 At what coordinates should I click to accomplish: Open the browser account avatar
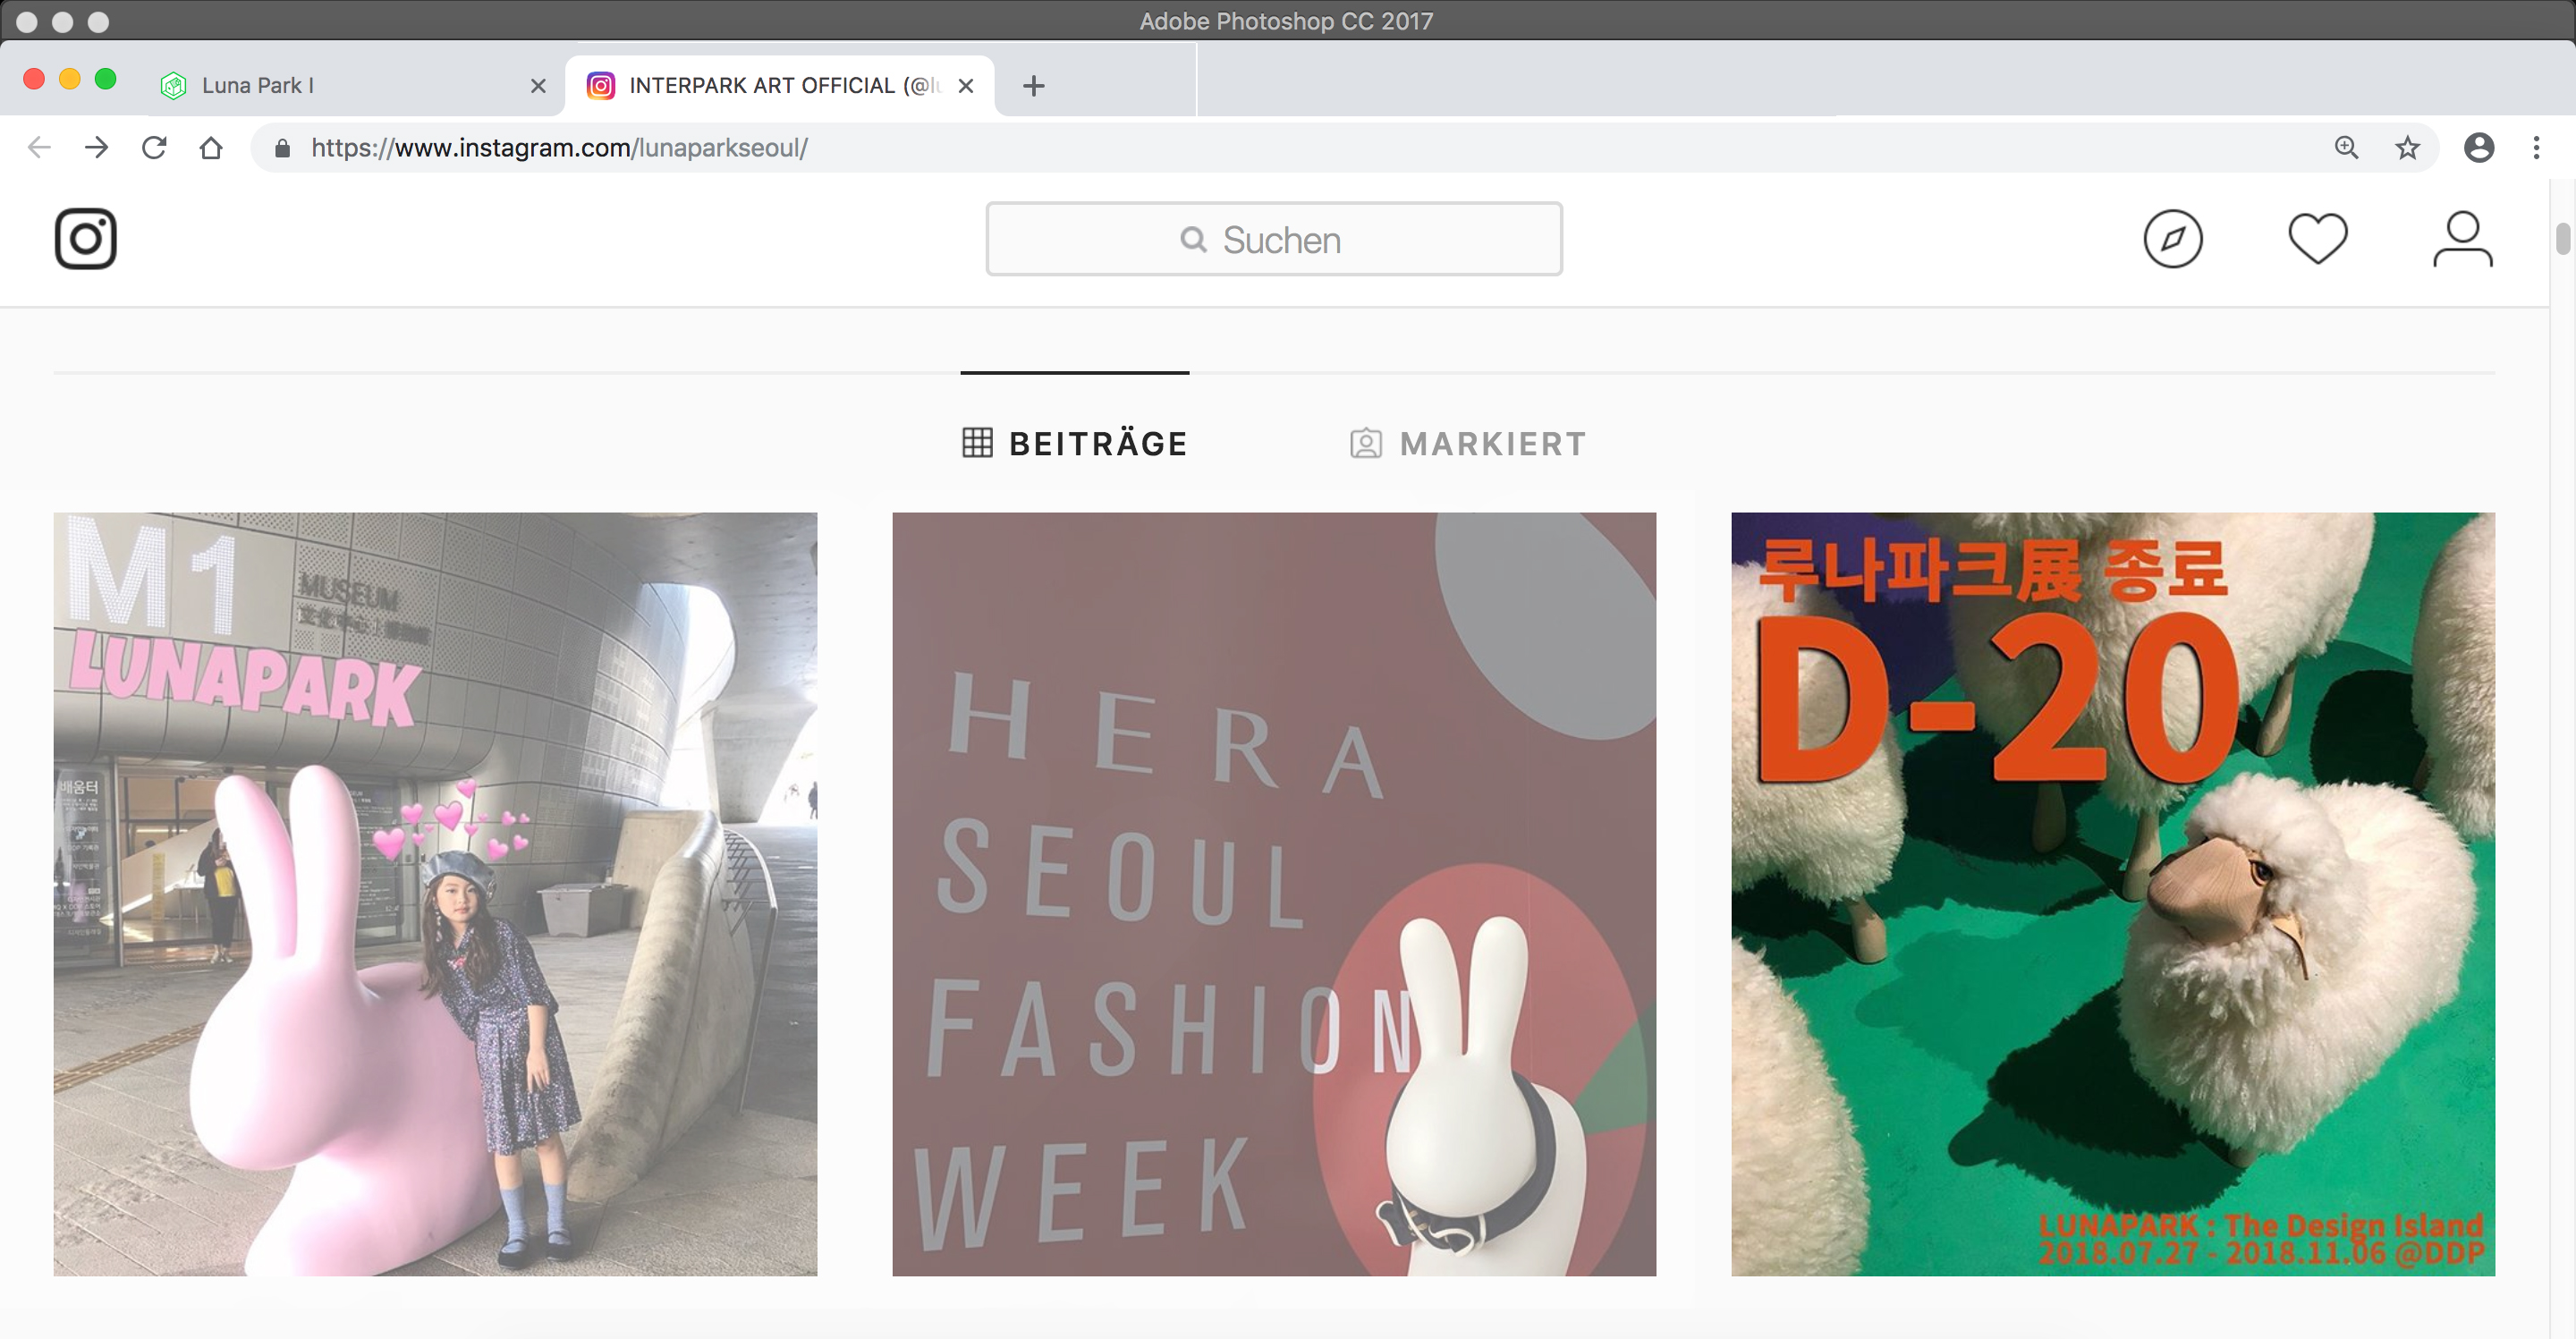click(2479, 148)
